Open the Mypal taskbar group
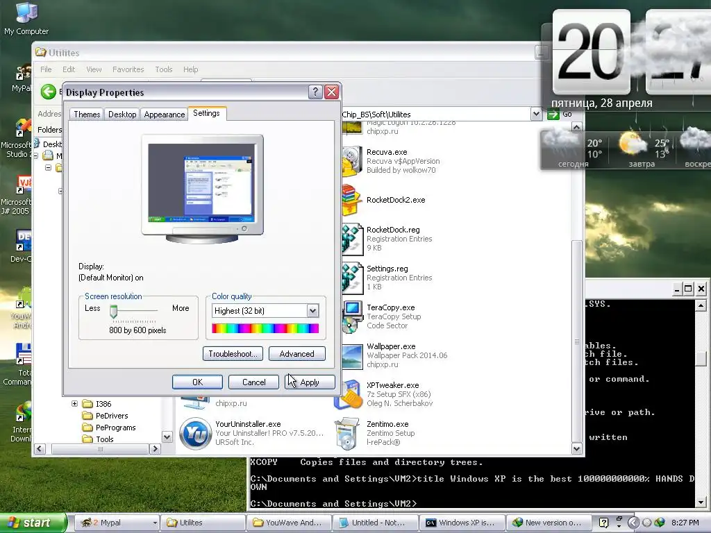Image resolution: width=711 pixels, height=533 pixels. click(117, 523)
